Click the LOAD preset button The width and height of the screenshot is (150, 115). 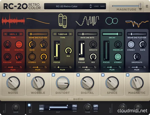pos(96,6)
